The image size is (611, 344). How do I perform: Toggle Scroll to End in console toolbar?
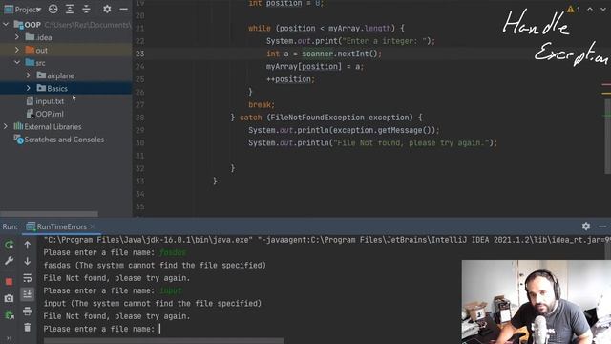click(x=28, y=294)
